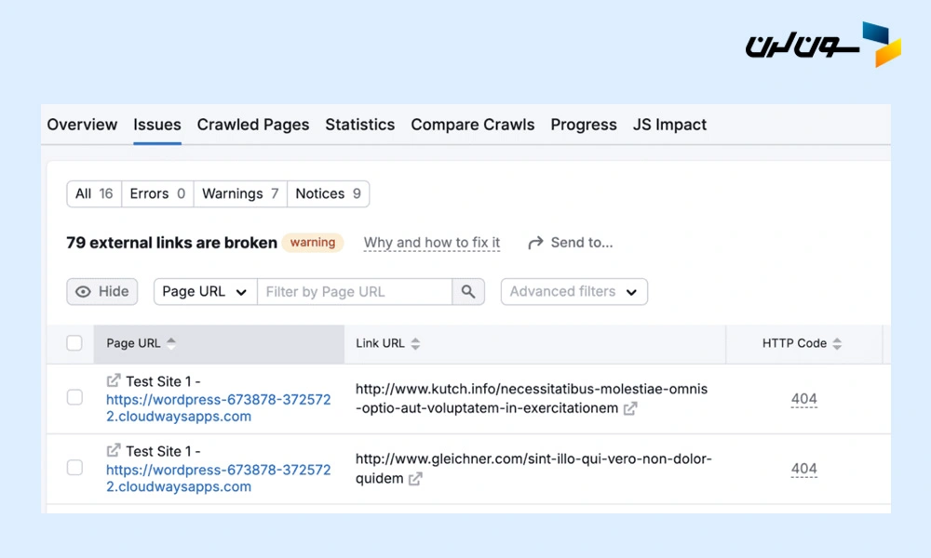Image resolution: width=931 pixels, height=558 pixels.
Task: Sort by Page URL column arrows
Action: pyautogui.click(x=171, y=343)
